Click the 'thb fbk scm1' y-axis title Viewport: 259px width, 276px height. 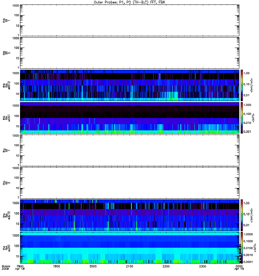click(6, 118)
